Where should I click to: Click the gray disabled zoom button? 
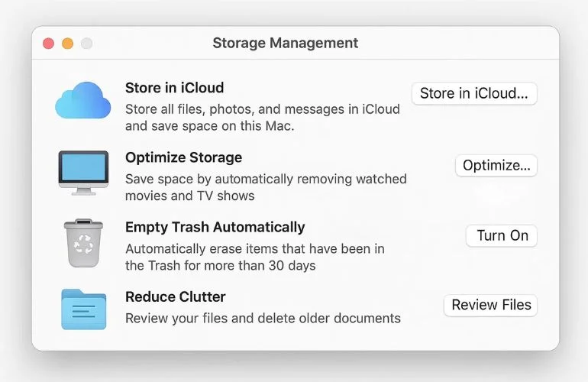tap(86, 44)
